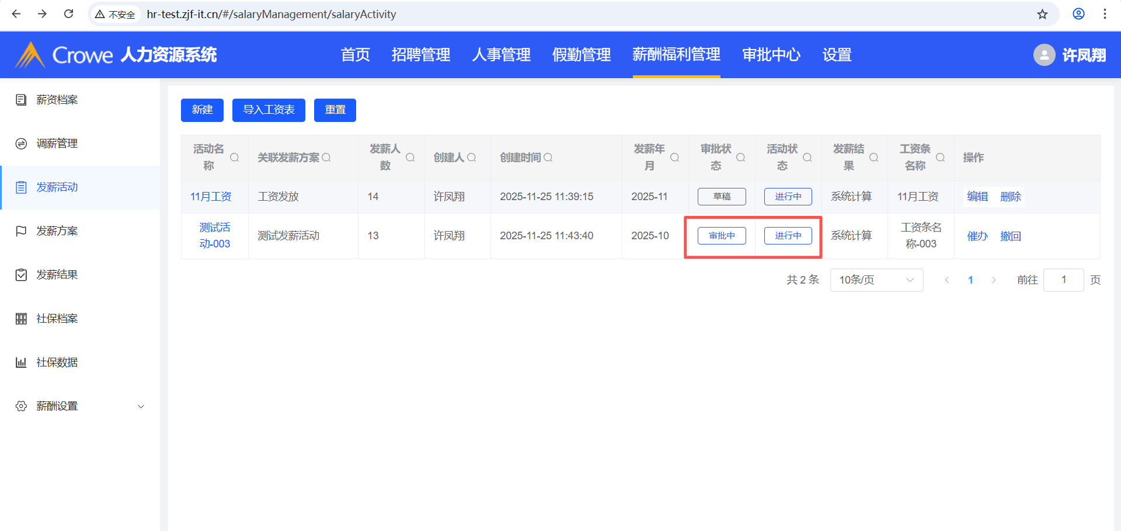The image size is (1121, 531).
Task: Click the search icon beside 关联发薪方案 header
Action: (326, 158)
